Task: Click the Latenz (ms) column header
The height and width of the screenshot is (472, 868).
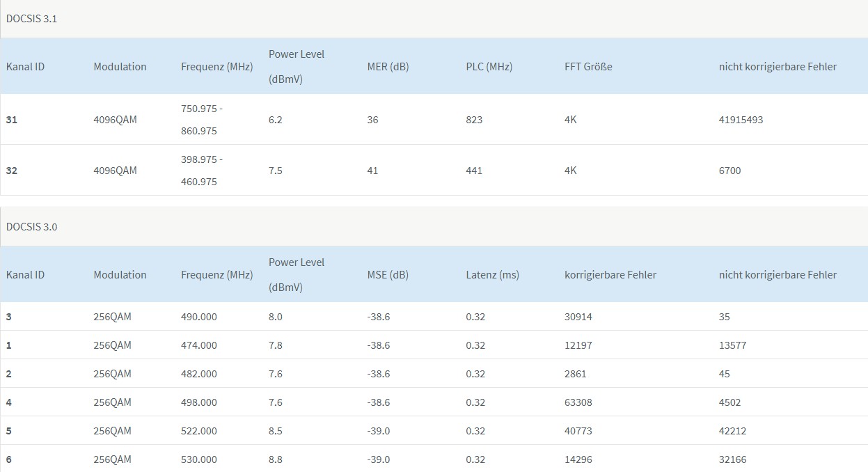Action: (x=492, y=275)
